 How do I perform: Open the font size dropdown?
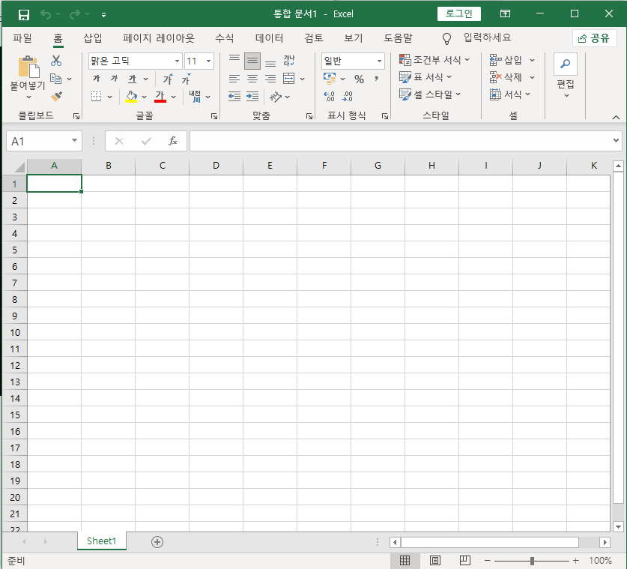coord(208,61)
